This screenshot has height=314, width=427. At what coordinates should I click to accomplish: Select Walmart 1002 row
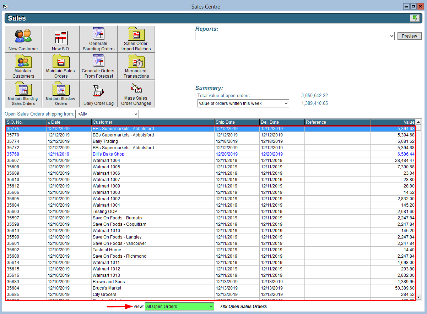tap(211, 199)
